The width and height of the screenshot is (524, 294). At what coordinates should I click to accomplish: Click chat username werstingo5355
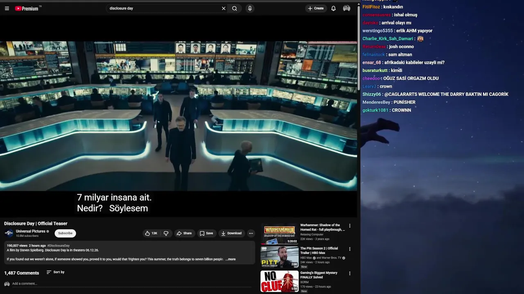(x=378, y=31)
